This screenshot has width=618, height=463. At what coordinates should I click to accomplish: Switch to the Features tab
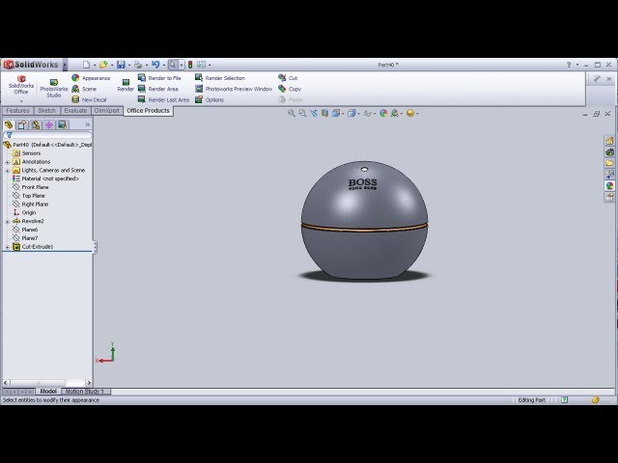point(17,111)
